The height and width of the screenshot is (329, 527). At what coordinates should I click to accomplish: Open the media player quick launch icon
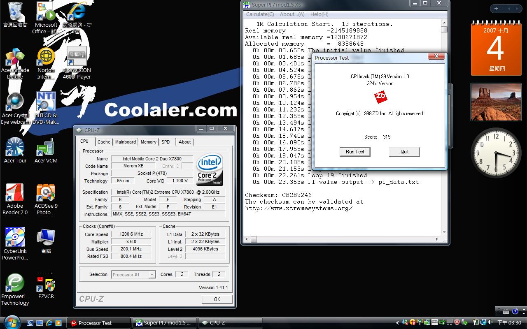(x=58, y=323)
